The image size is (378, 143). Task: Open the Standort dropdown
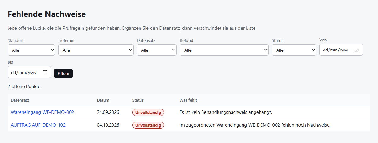31,50
